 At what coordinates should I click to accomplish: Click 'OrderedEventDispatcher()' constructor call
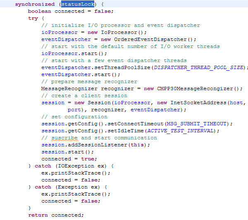(153, 39)
